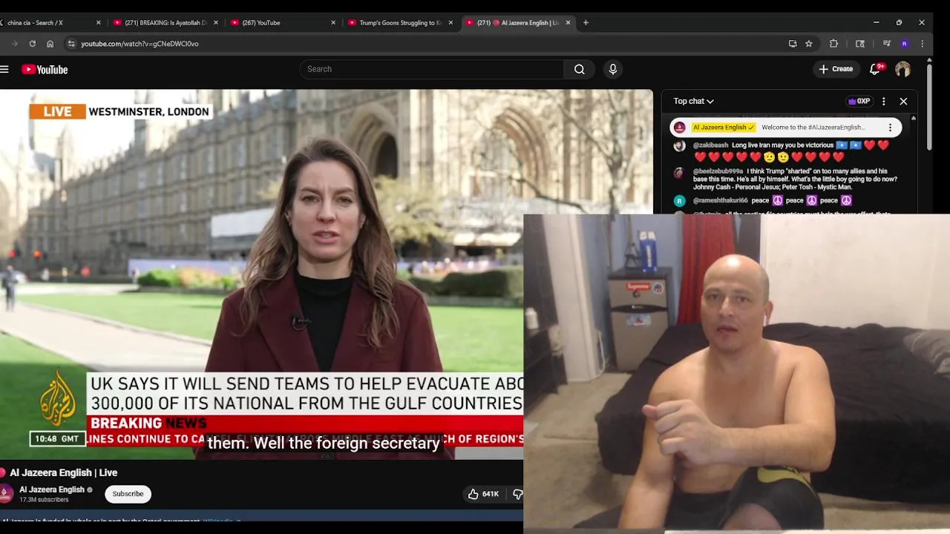This screenshot has height=534, width=950.
Task: Close the live chat panel
Action: 903,101
